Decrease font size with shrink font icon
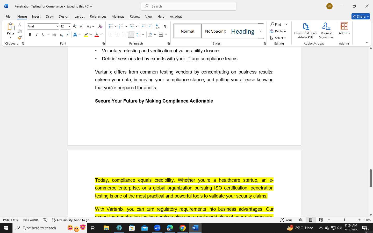 81,26
